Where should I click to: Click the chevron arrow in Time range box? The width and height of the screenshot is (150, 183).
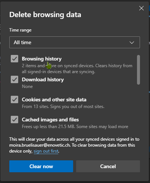pyautogui.click(x=132, y=43)
